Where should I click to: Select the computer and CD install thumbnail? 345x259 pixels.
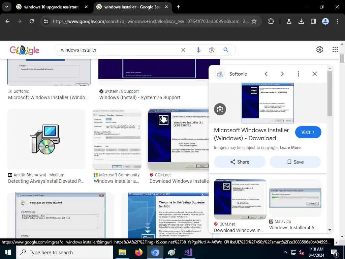(46, 139)
